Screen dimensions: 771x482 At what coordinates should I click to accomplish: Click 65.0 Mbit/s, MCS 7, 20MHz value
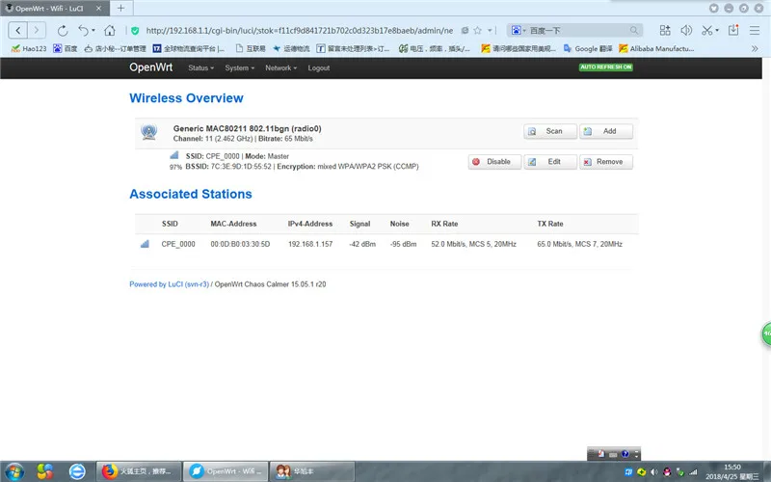(580, 244)
